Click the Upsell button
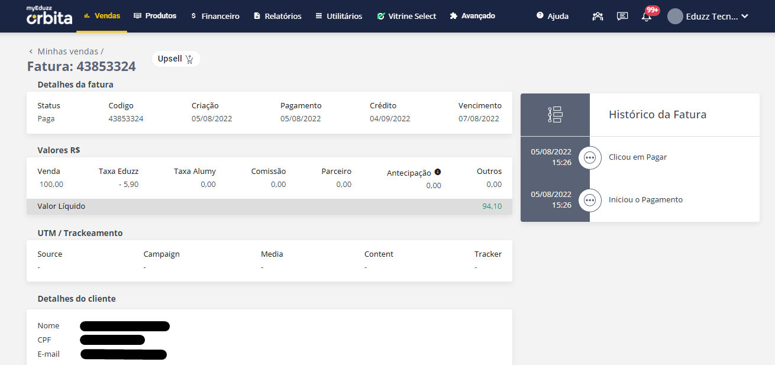The width and height of the screenshot is (775, 365). [176, 59]
